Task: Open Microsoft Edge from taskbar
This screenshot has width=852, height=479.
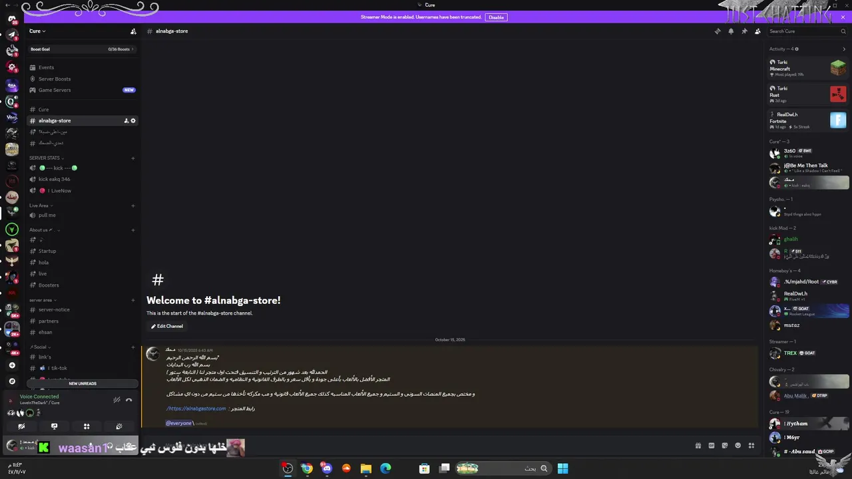Action: tap(385, 468)
